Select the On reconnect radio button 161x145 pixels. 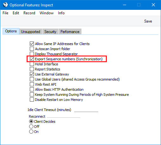pyautogui.click(x=31, y=132)
